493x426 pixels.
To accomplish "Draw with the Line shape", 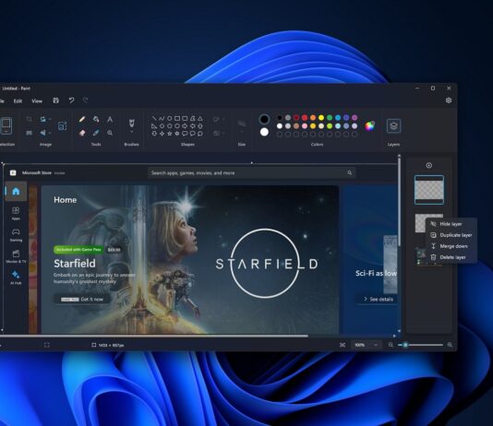I will coord(154,118).
